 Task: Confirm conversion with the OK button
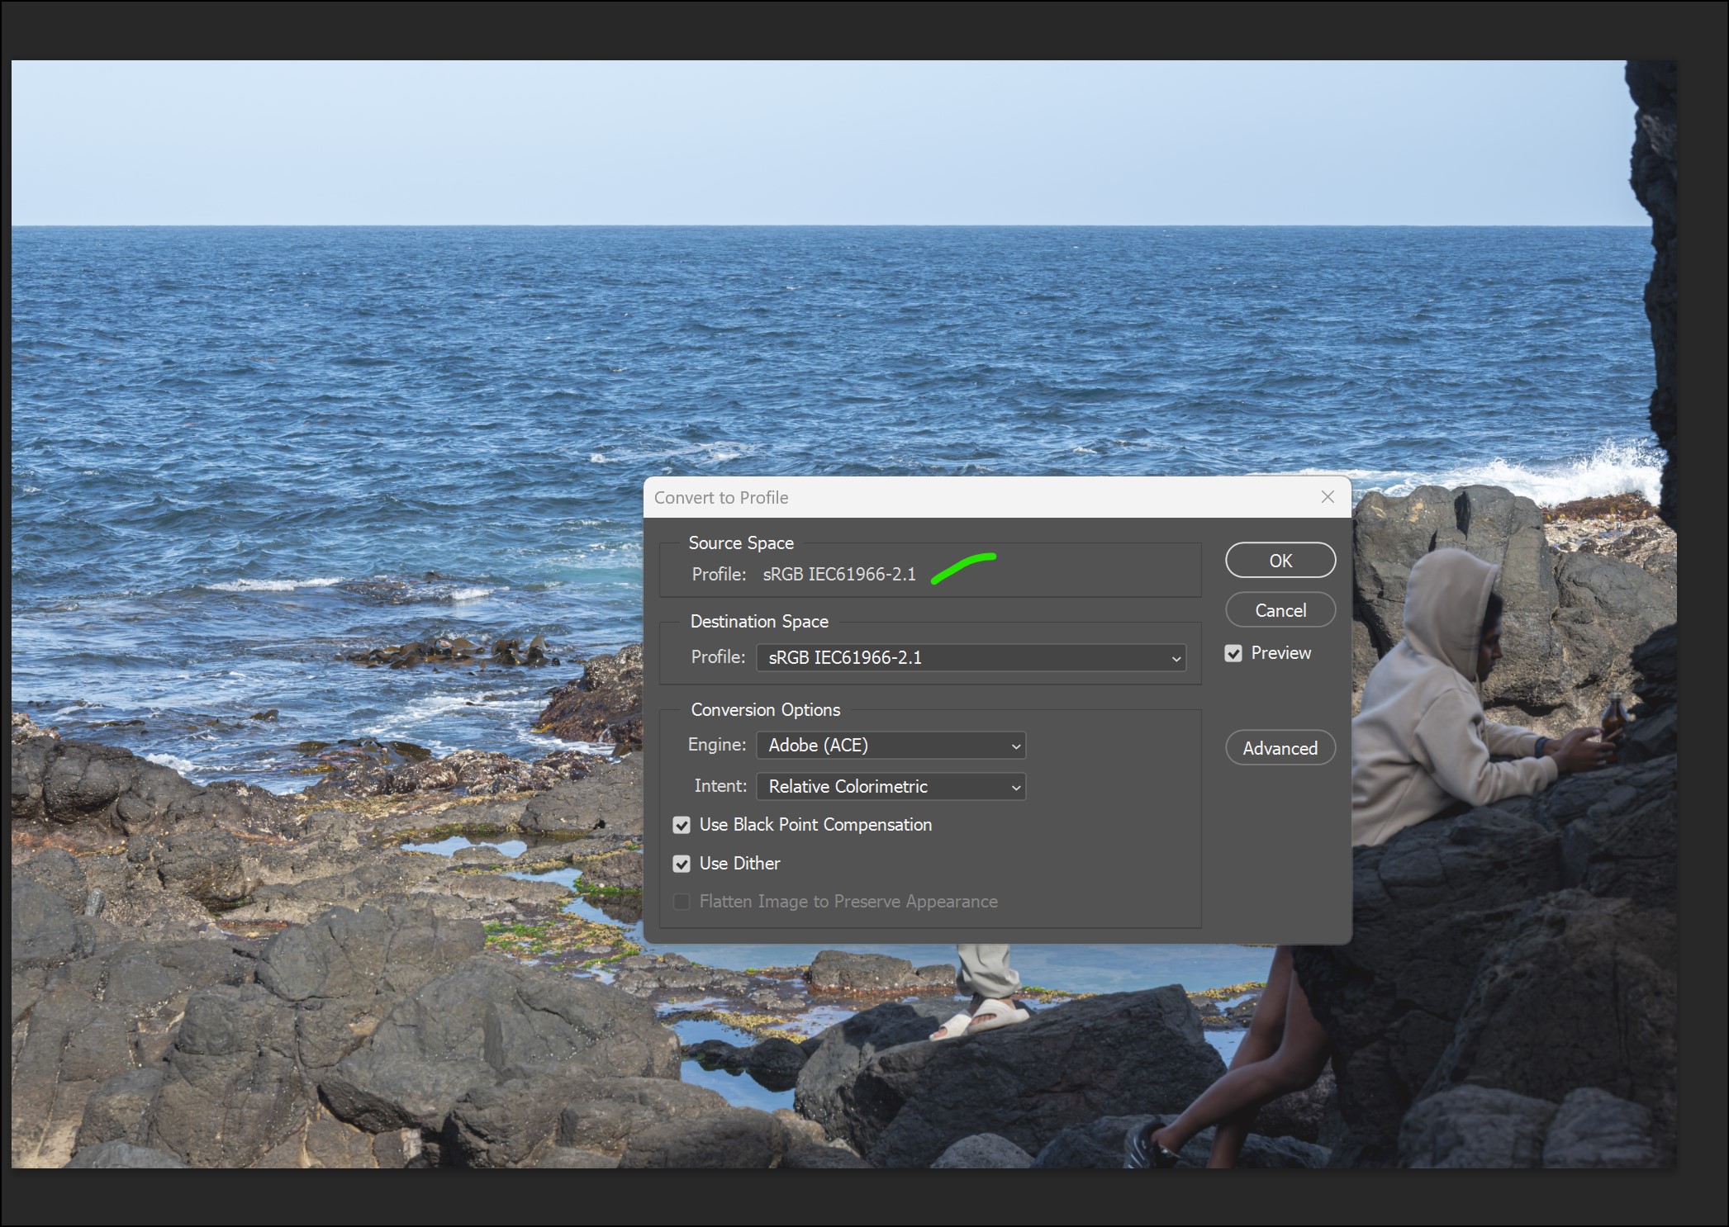[1280, 561]
